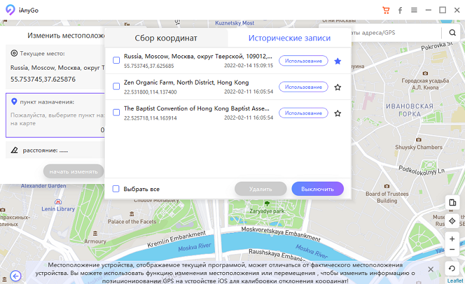Check the Zen Organic Farm checkbox
Screen dimensions: 465x284
pos(116,86)
